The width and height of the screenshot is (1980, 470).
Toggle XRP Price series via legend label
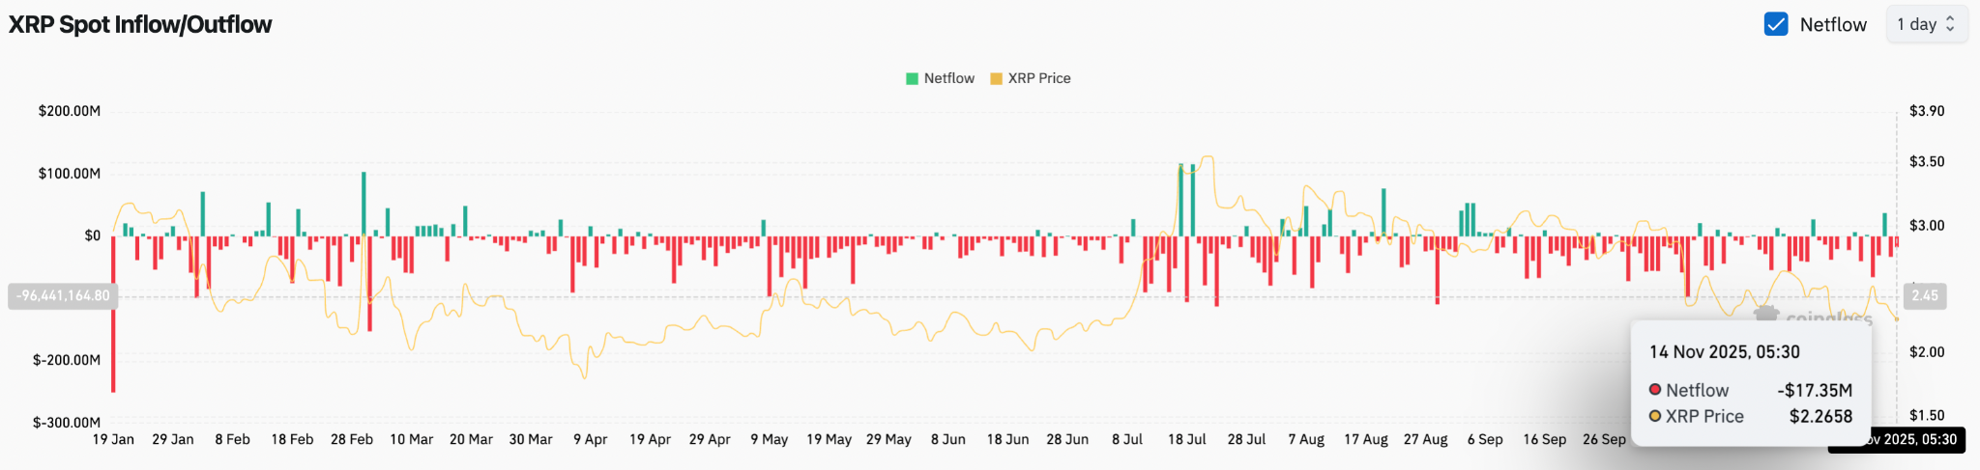(1039, 78)
